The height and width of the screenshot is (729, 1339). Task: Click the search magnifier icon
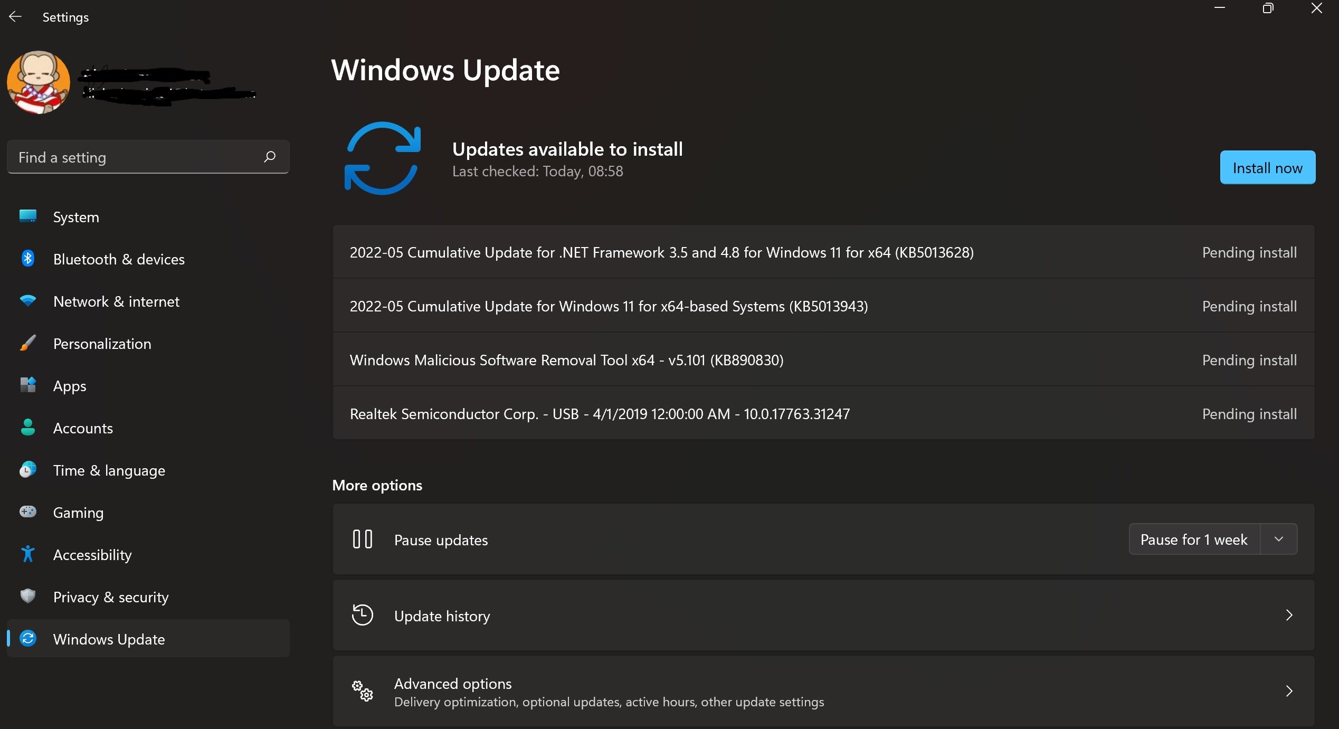(x=270, y=157)
